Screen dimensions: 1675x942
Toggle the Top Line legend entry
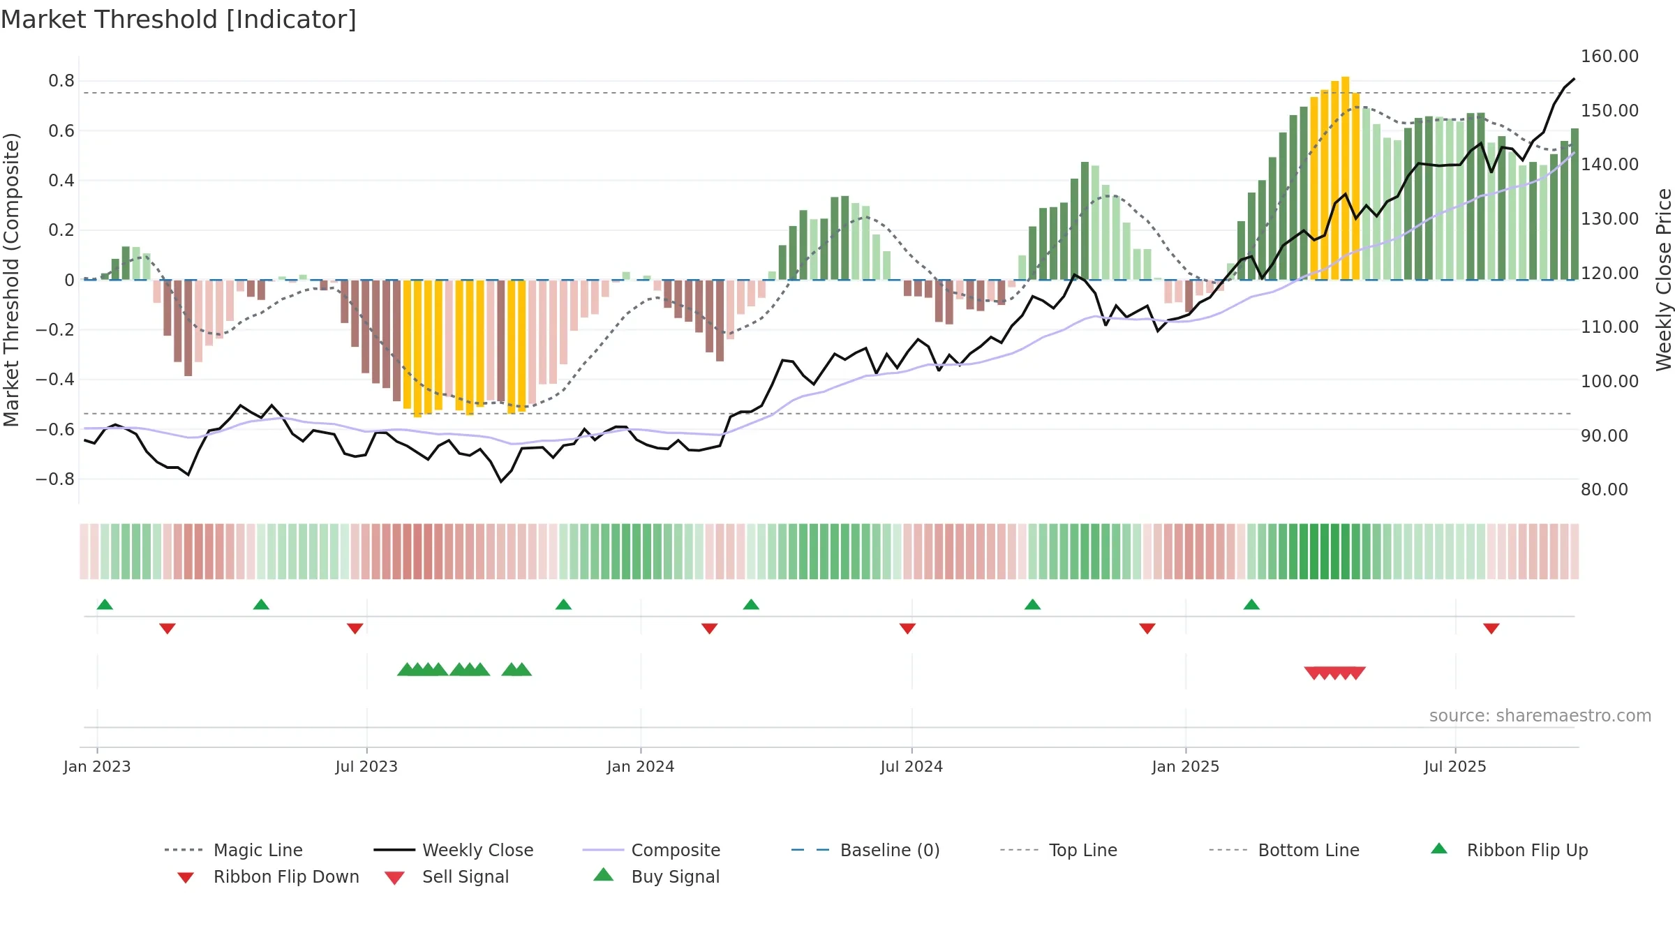(1059, 850)
